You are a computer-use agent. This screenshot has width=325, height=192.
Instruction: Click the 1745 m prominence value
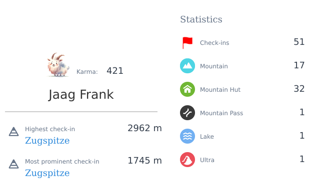tap(144, 161)
